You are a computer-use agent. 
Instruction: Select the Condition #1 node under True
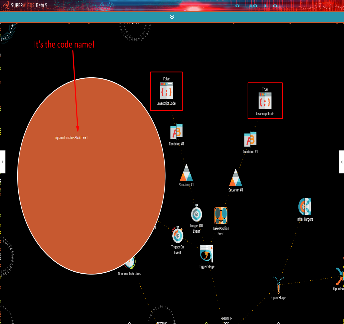click(250, 139)
